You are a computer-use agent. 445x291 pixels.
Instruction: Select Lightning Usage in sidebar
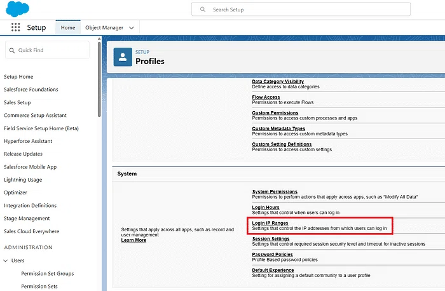(23, 180)
